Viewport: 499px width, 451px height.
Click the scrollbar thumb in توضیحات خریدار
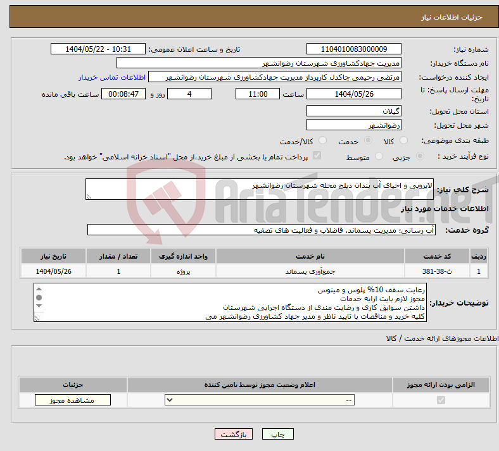(x=39, y=297)
